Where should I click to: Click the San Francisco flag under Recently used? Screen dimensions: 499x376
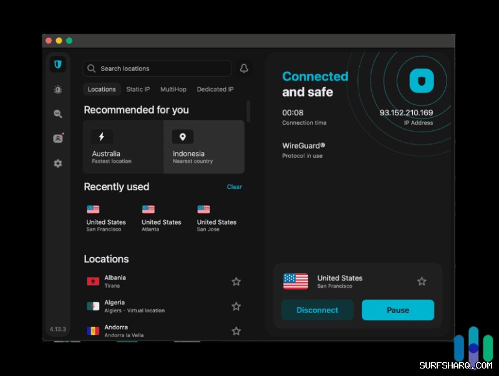[94, 209]
